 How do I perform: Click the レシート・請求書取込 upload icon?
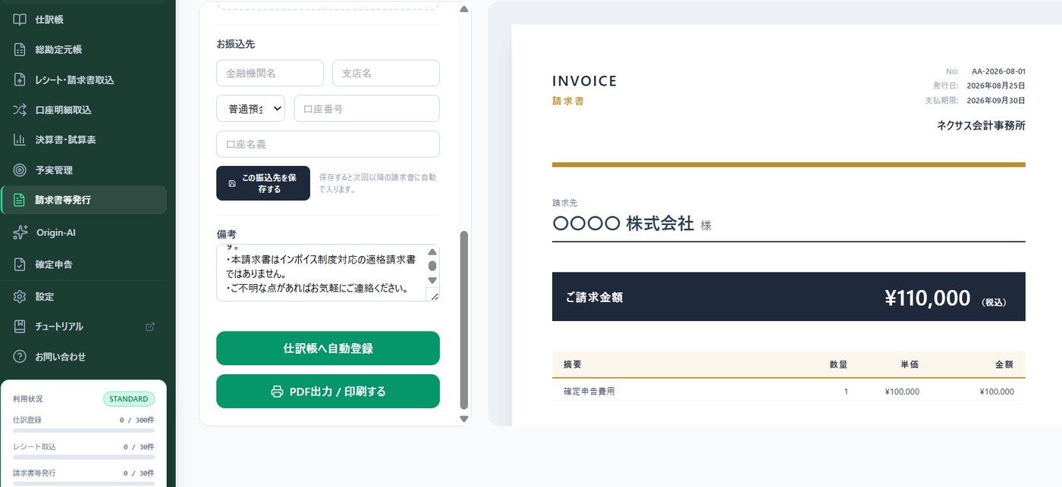coord(20,80)
